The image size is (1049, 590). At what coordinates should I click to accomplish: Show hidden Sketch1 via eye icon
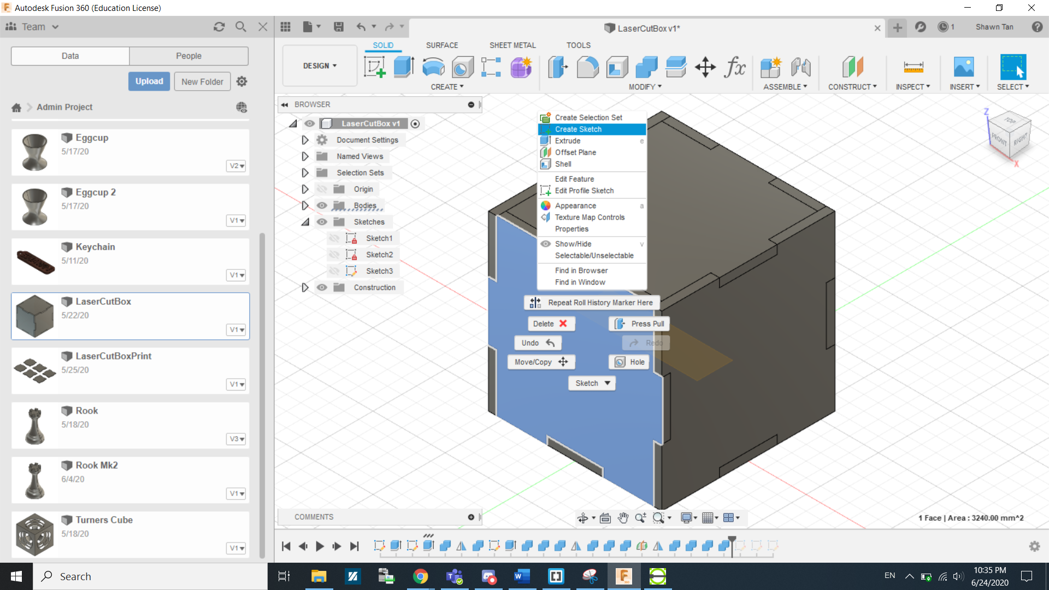click(x=334, y=238)
